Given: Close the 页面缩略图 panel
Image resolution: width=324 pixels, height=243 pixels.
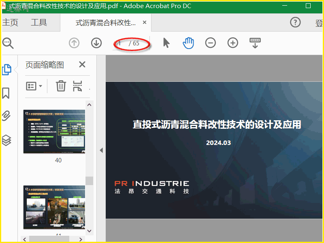Looking at the screenshot, I should click(82, 64).
